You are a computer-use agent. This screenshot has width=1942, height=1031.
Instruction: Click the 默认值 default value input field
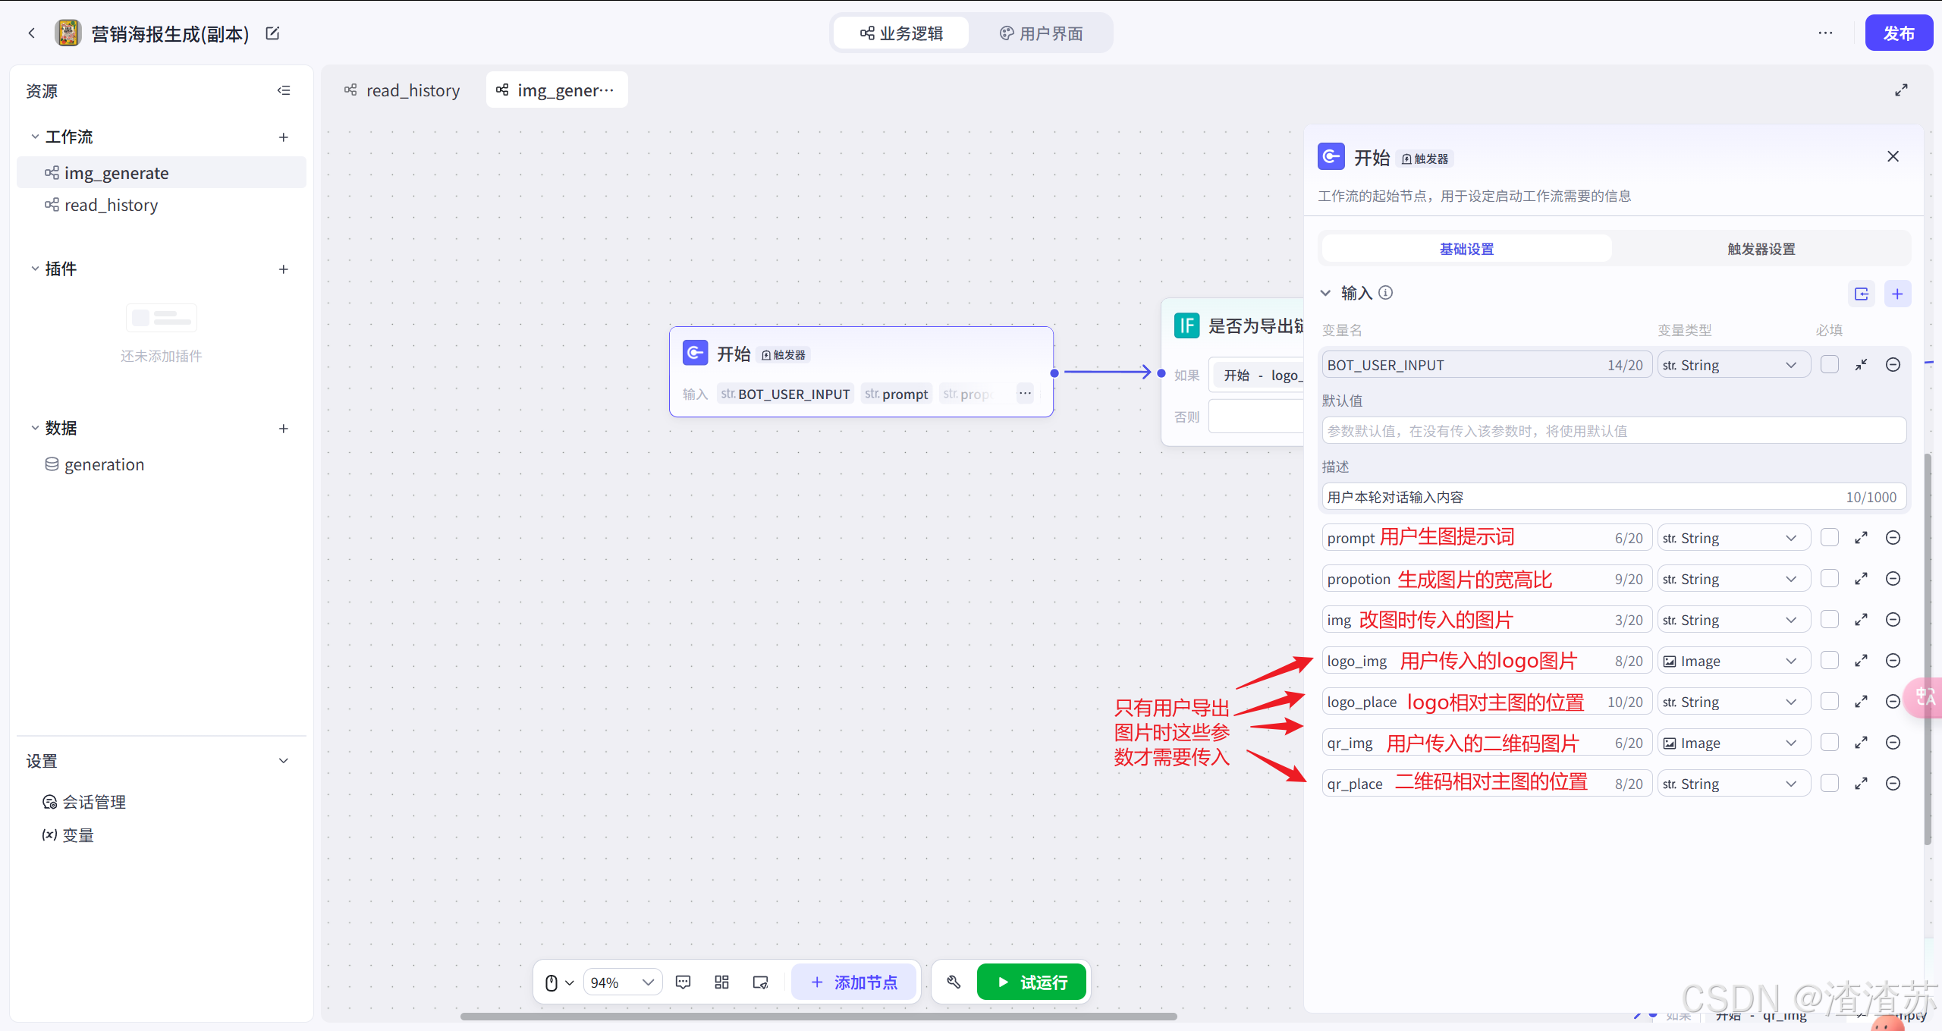coord(1613,431)
